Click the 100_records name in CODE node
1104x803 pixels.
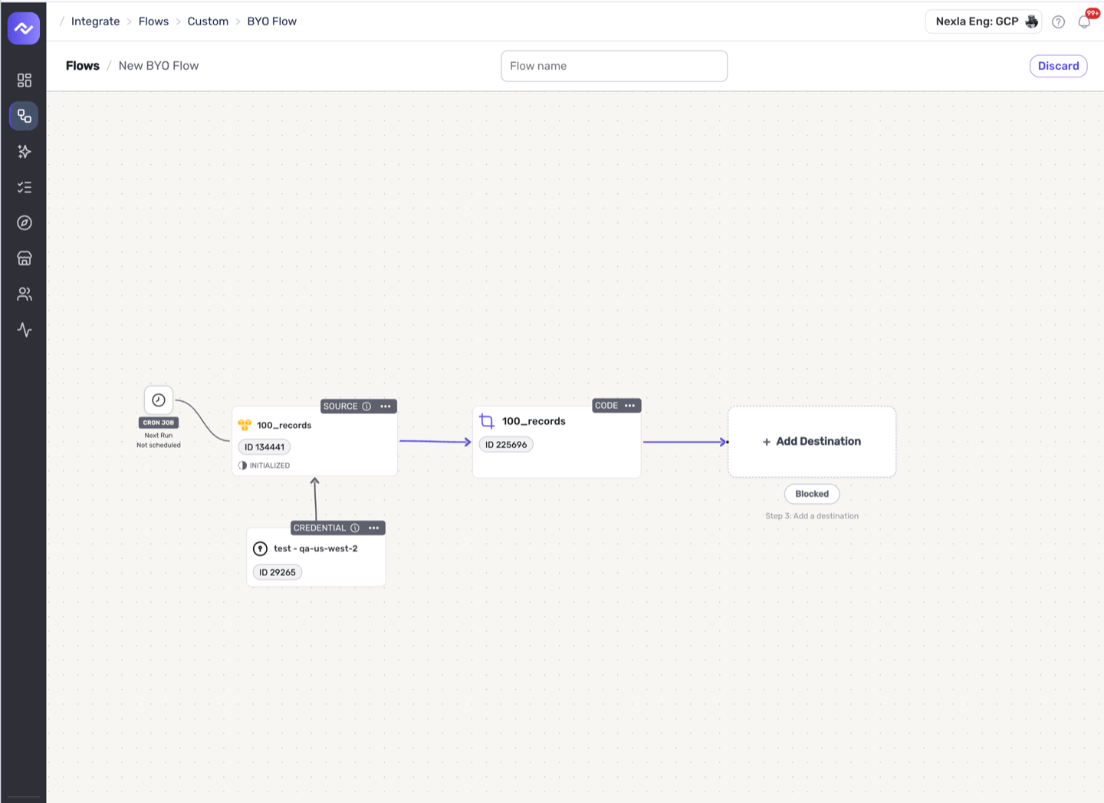(x=534, y=421)
